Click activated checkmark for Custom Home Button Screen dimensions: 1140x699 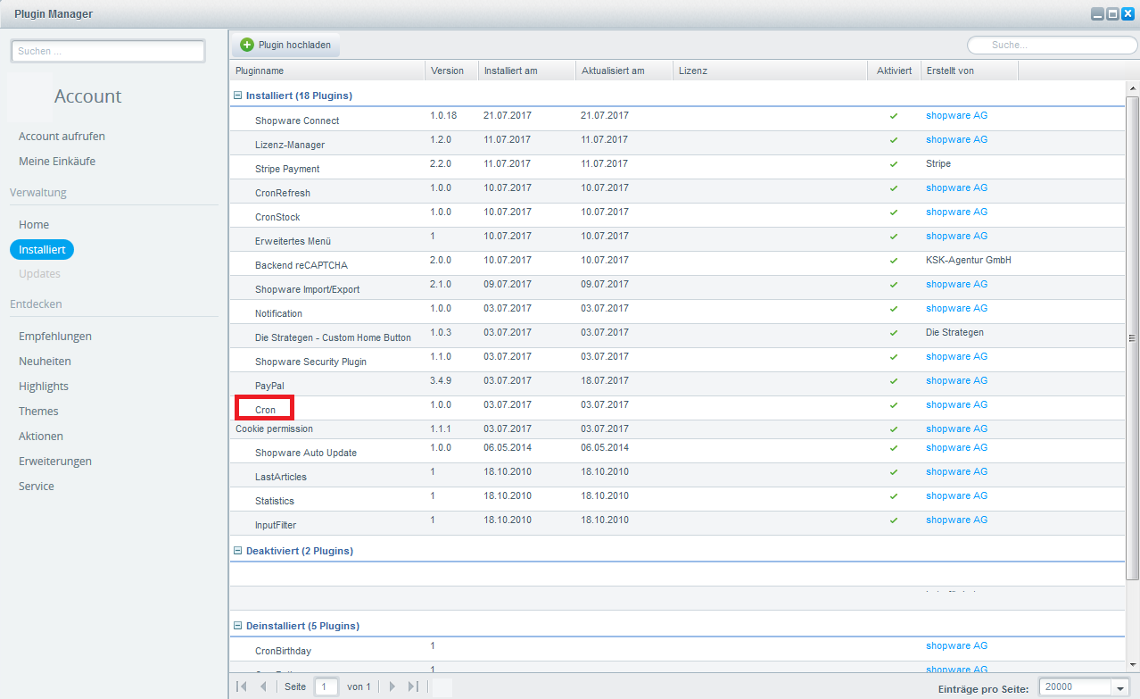(x=894, y=333)
